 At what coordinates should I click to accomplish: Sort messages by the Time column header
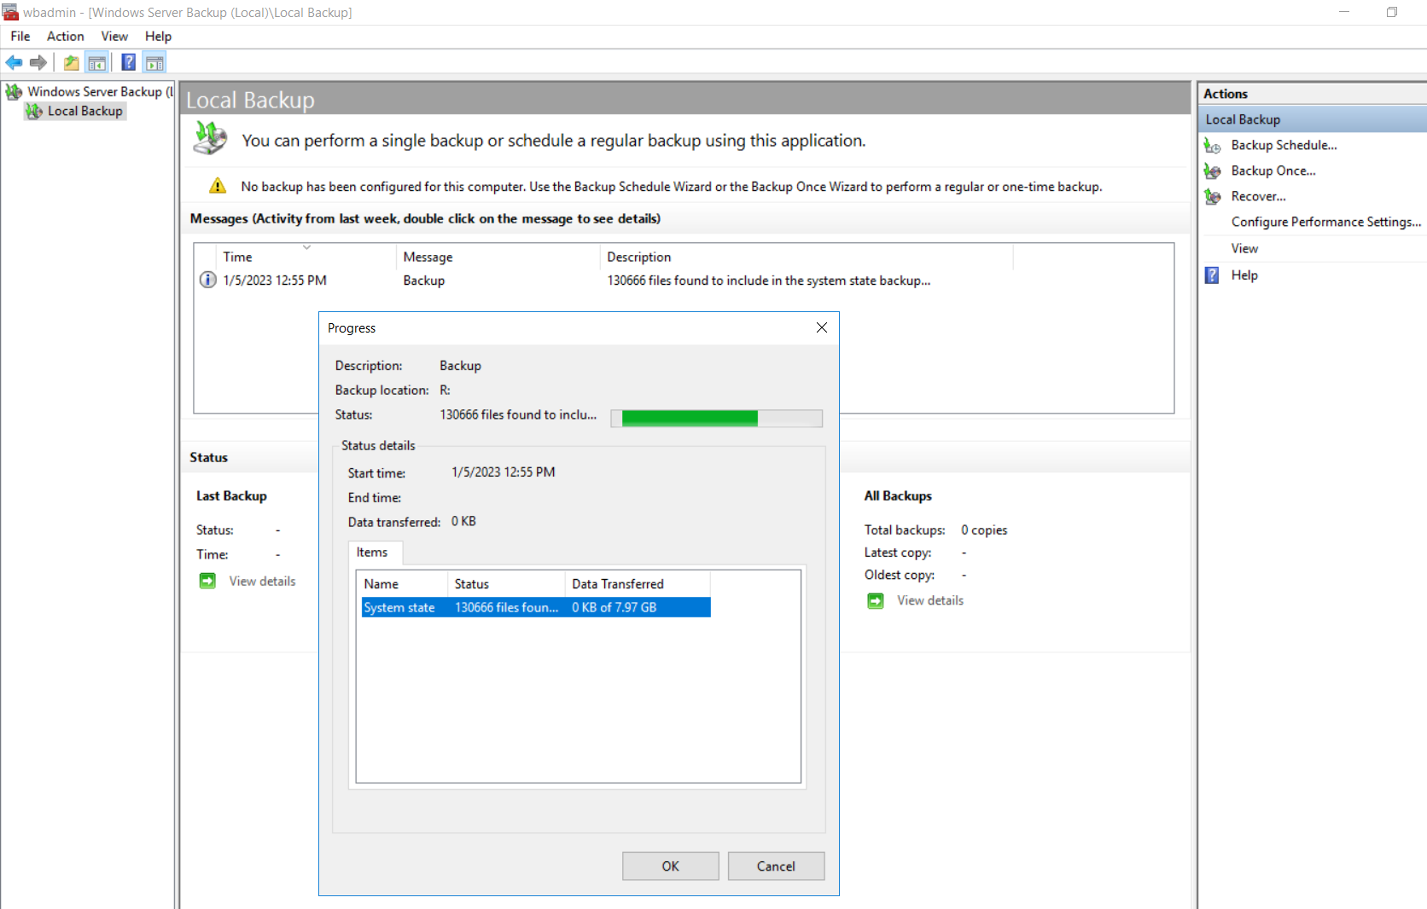[x=238, y=257]
